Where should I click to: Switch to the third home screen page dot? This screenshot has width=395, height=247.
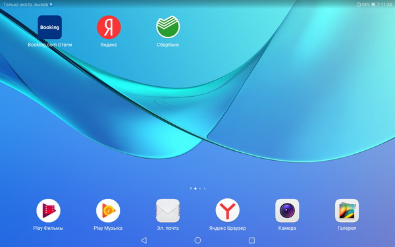click(200, 188)
